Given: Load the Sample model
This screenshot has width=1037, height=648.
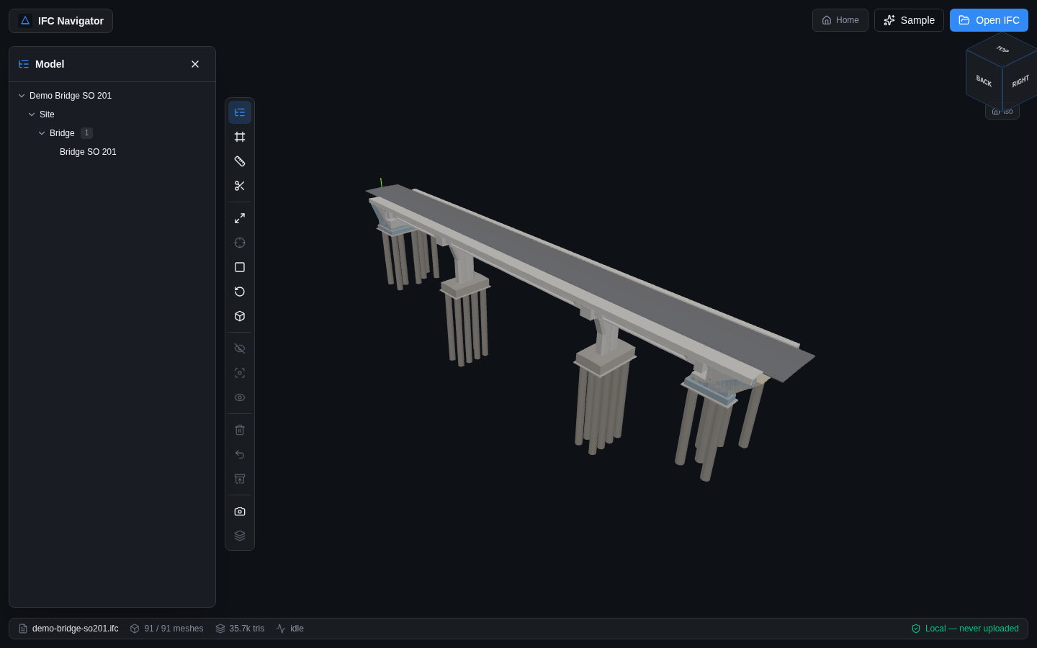Looking at the screenshot, I should pos(909,20).
